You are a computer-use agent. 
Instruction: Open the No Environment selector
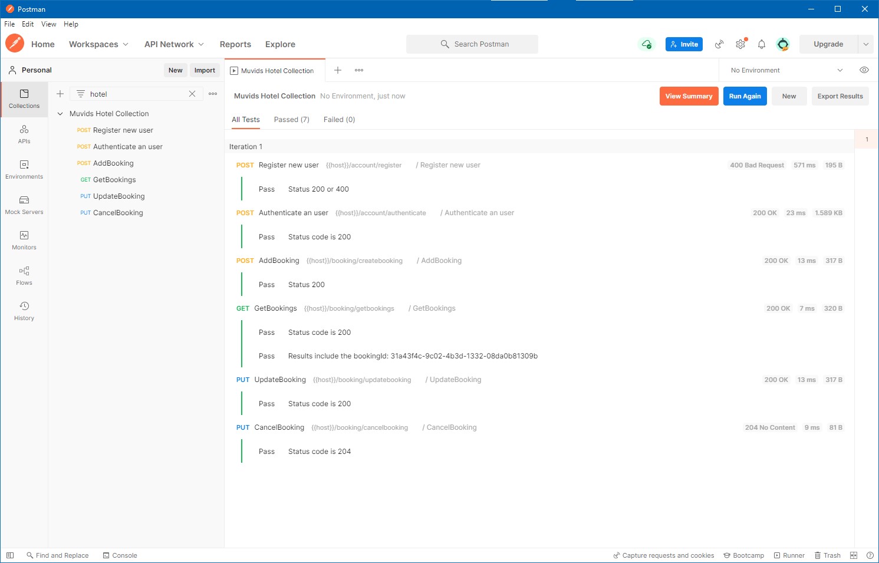(786, 70)
